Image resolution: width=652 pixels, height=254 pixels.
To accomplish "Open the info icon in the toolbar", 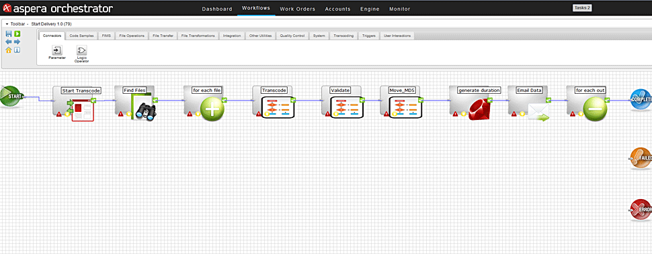I will (17, 50).
